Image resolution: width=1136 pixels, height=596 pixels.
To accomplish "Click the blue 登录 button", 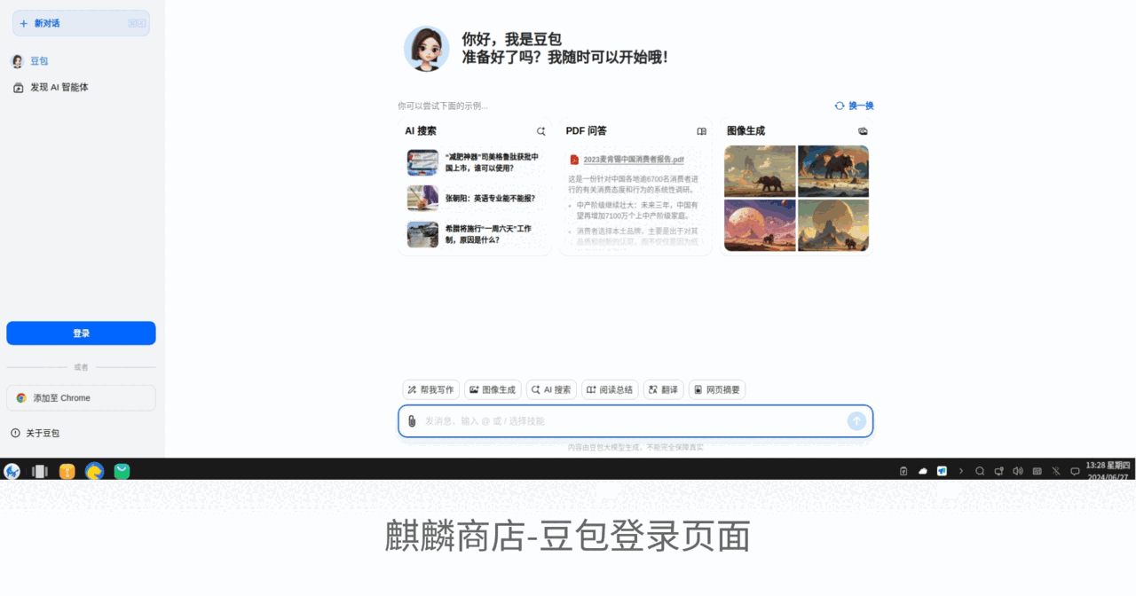I will 81,333.
